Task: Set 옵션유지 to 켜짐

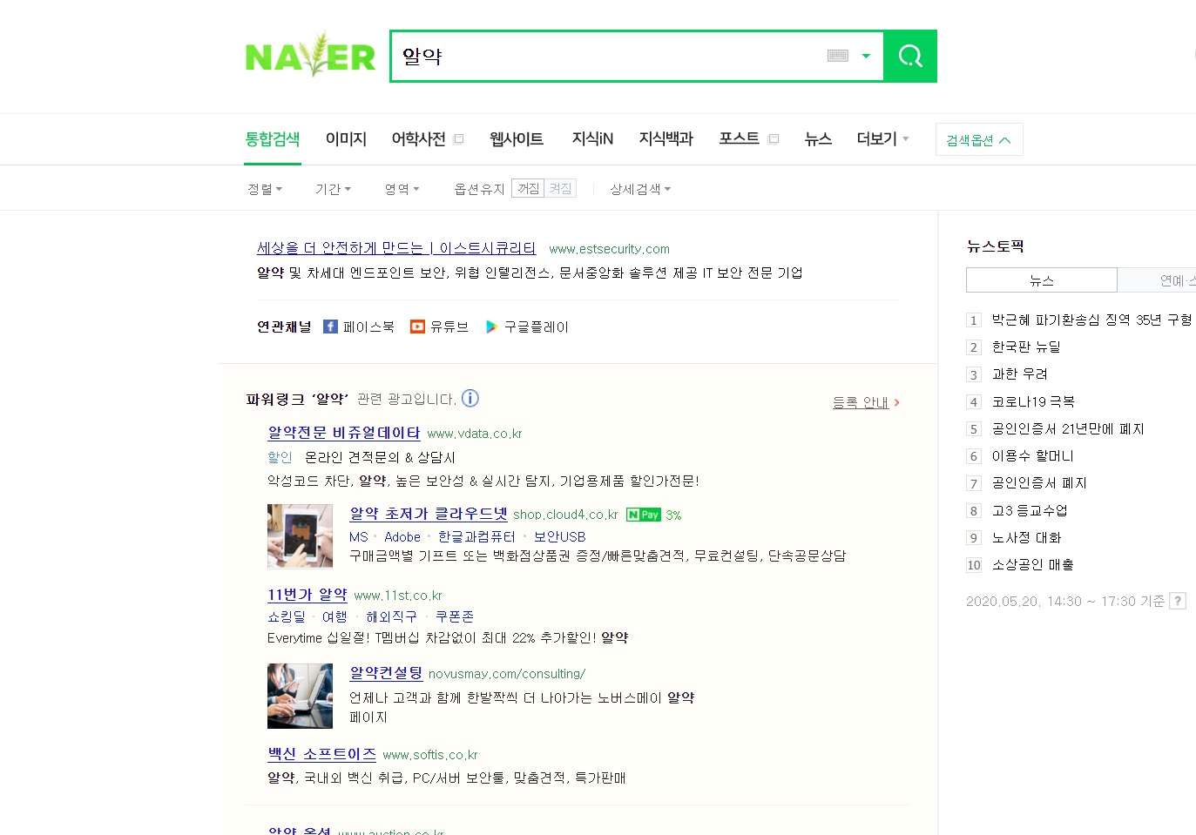Action: [560, 188]
